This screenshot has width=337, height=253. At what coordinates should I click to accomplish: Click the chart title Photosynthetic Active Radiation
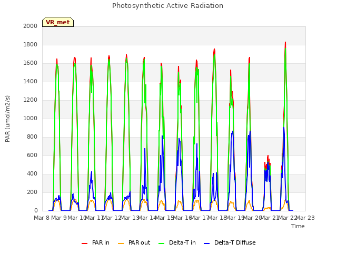[167, 6]
